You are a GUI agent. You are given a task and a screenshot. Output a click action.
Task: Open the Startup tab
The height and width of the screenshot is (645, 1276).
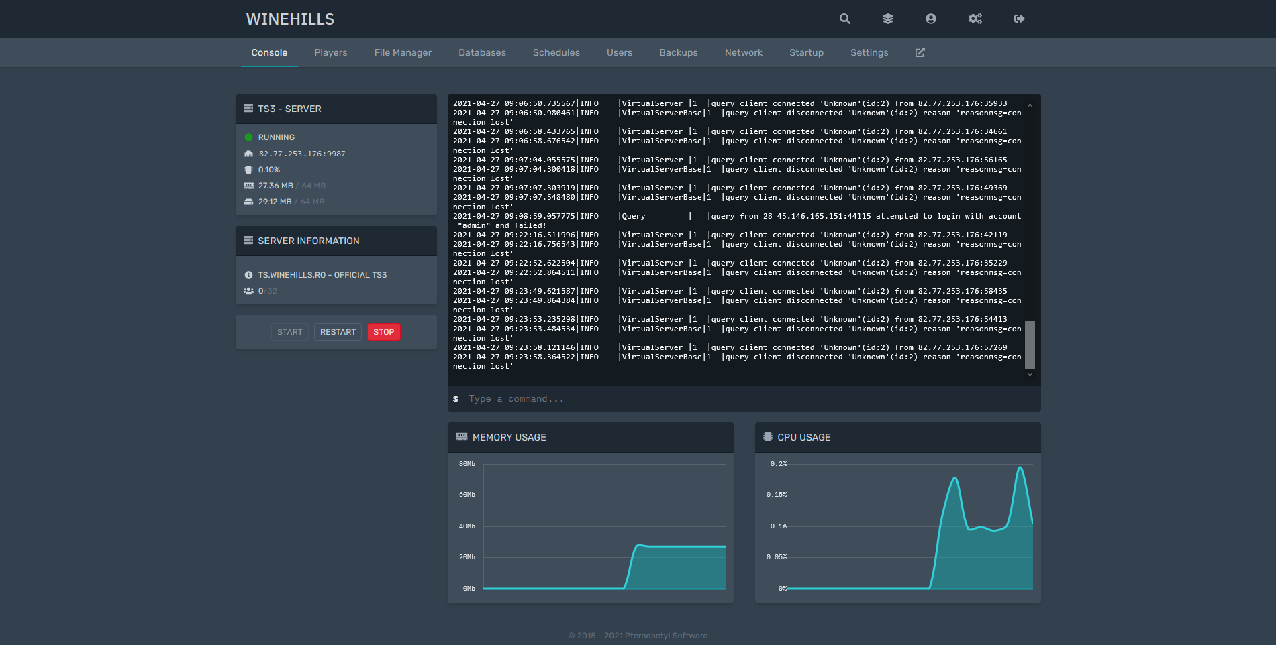coord(806,52)
